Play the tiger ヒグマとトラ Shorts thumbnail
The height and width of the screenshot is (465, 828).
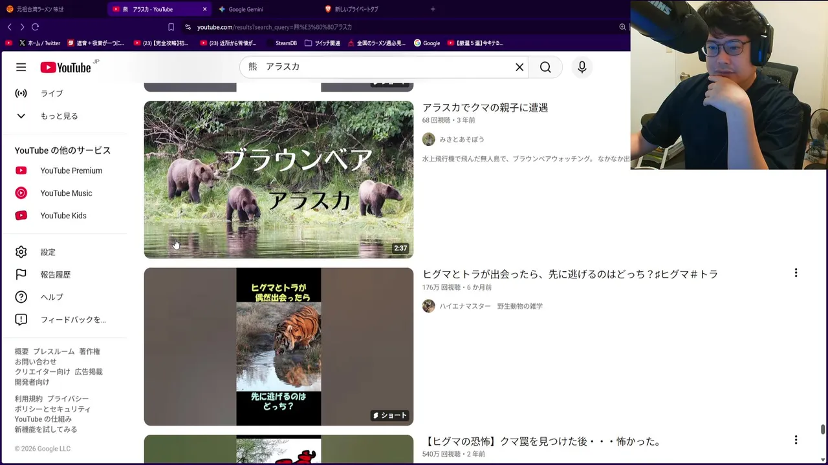(279, 347)
